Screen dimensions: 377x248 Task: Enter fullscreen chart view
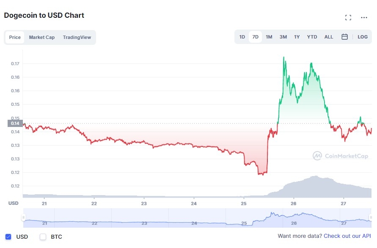348,17
